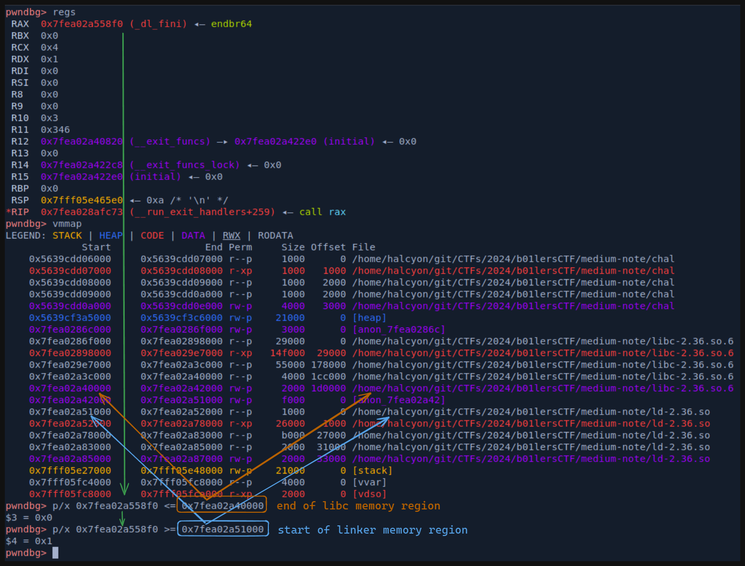Select the [heap] entry in vmmap
The width and height of the screenshot is (745, 566).
coord(369,318)
